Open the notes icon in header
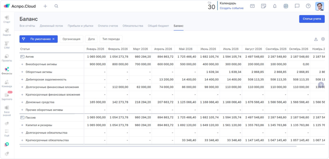Image resolution: width=329 pixels, height=159 pixels. click(x=264, y=6)
